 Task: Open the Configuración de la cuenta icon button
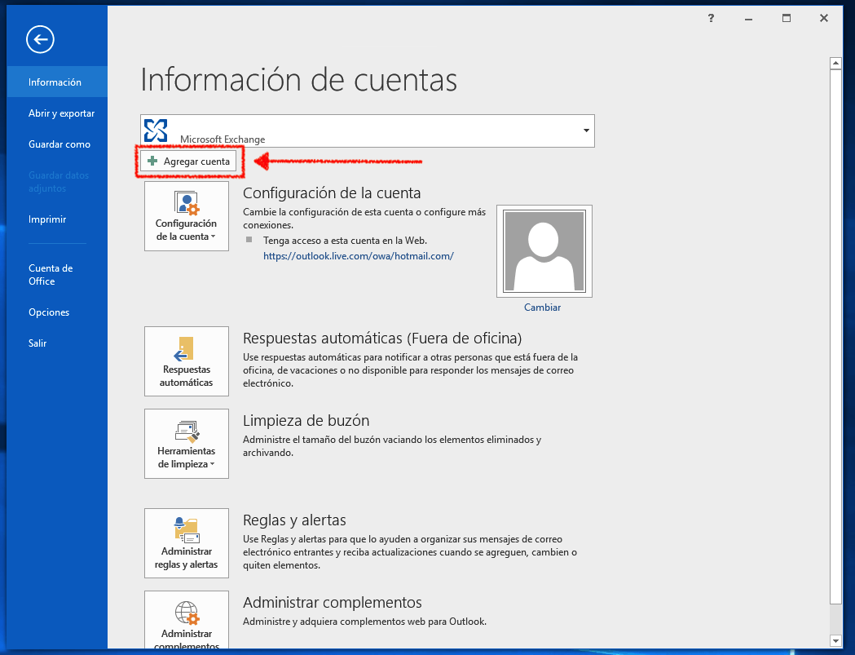click(186, 216)
